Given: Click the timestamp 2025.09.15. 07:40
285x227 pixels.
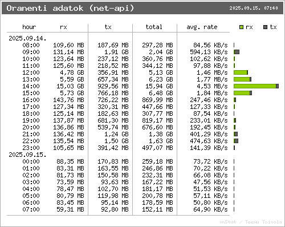Looking at the screenshot, I should (x=254, y=8).
